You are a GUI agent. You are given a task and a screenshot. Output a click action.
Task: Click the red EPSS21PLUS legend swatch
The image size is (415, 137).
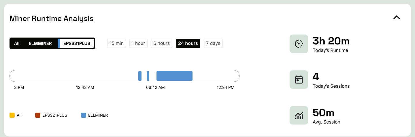click(x=37, y=115)
